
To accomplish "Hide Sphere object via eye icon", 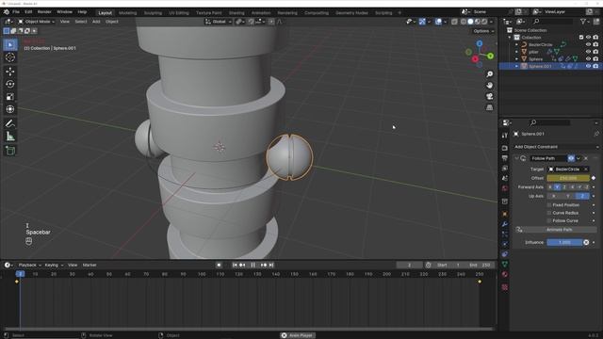I will [588, 58].
